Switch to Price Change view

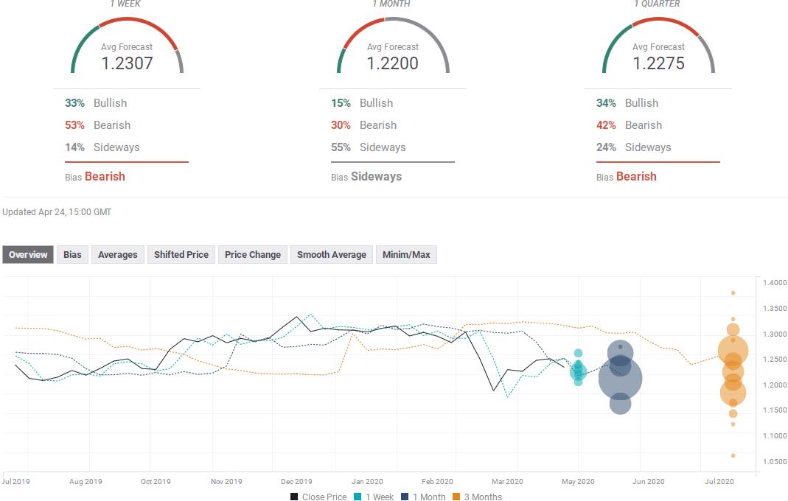click(x=252, y=255)
